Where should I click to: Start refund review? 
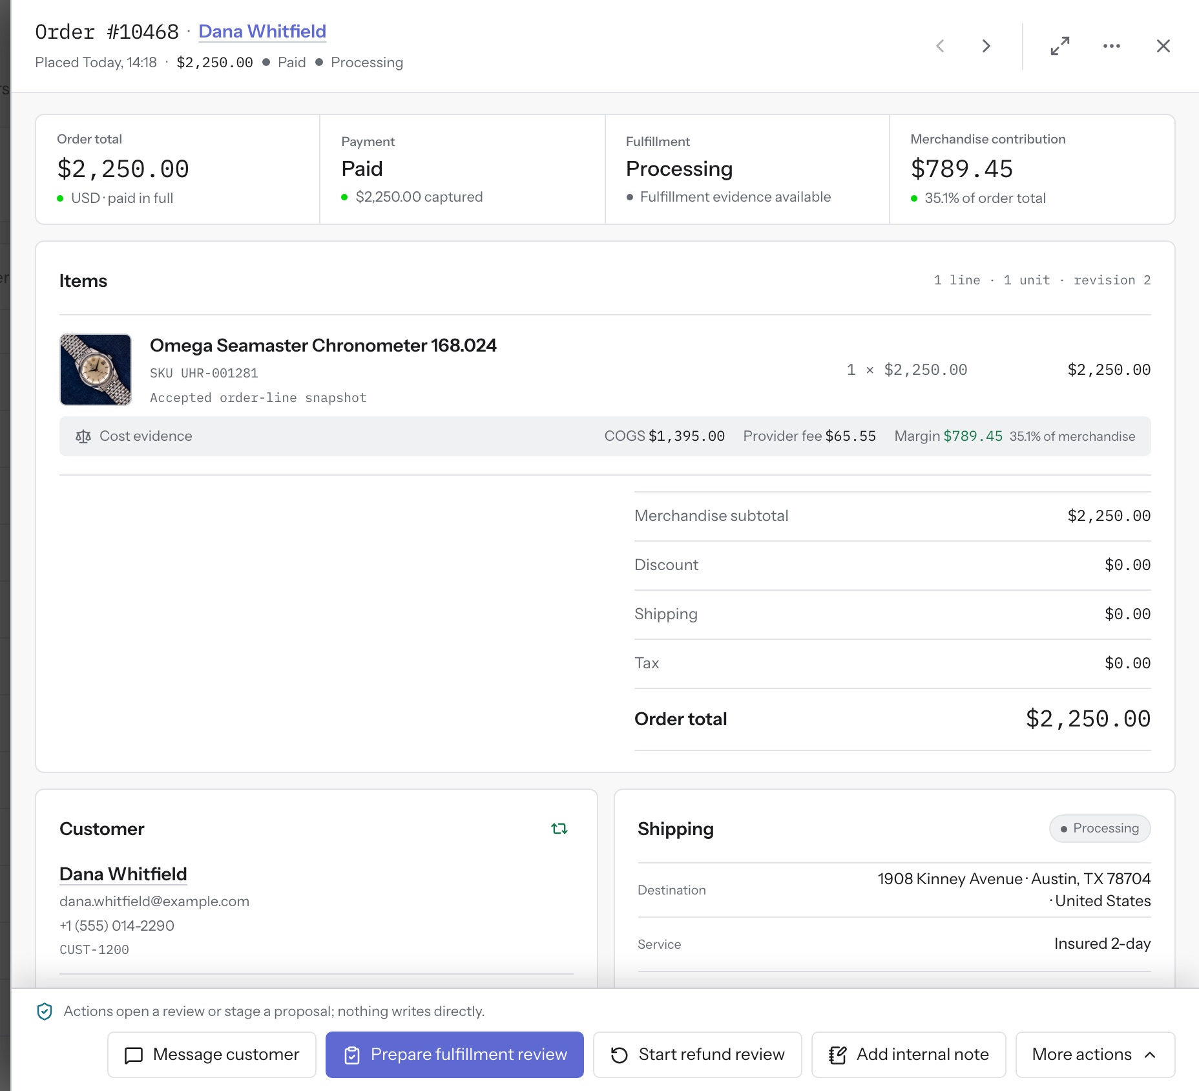coord(698,1055)
